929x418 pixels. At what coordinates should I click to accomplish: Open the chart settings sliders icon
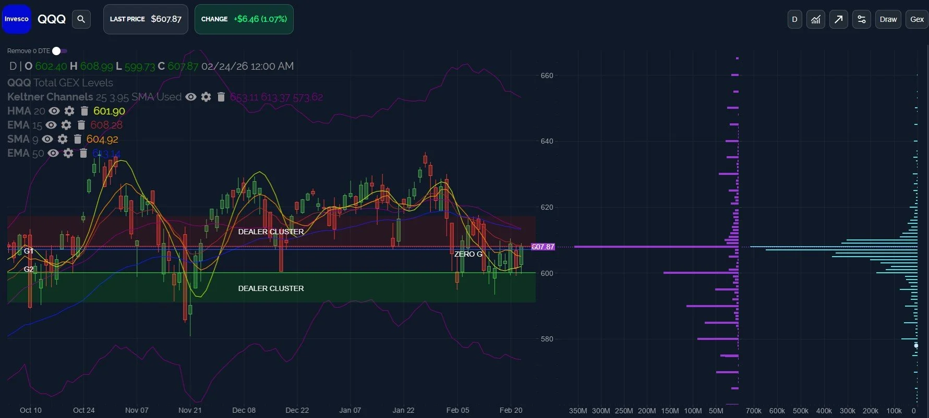pyautogui.click(x=861, y=19)
